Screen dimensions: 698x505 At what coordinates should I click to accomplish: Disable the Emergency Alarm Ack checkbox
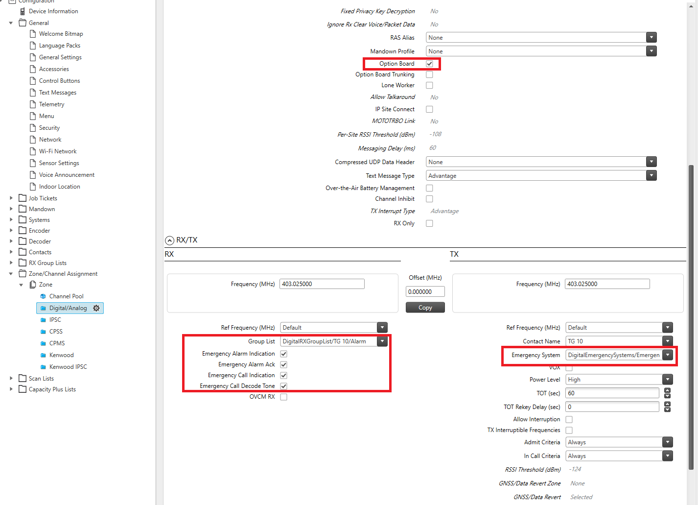pos(283,364)
